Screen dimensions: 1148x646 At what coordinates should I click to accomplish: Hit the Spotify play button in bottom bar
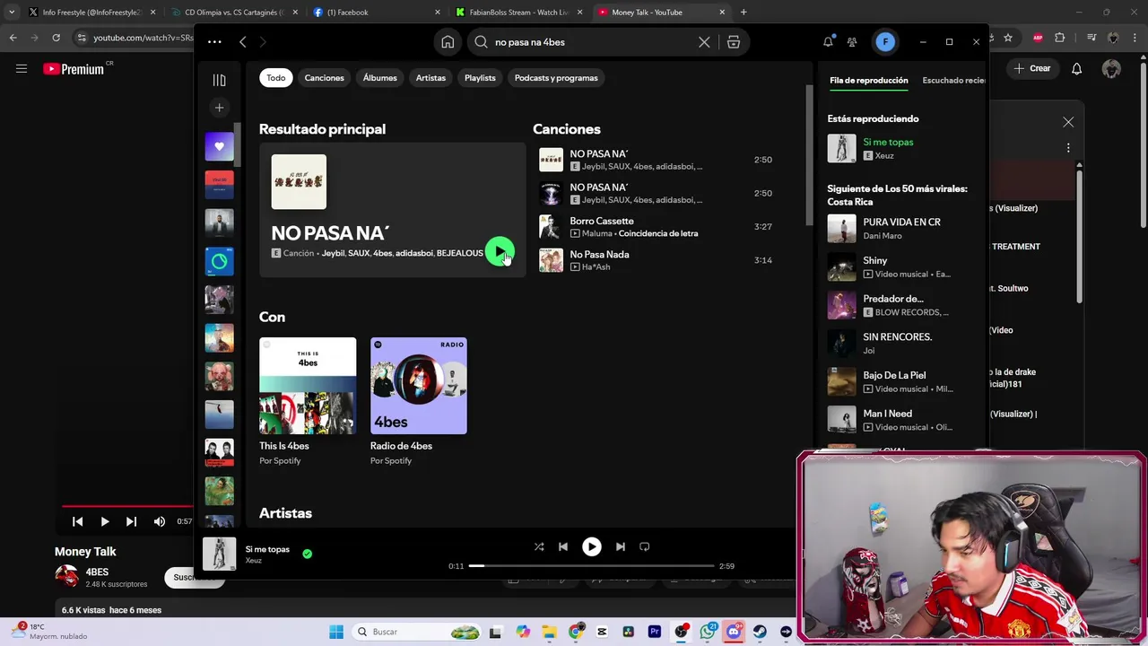[592, 546]
